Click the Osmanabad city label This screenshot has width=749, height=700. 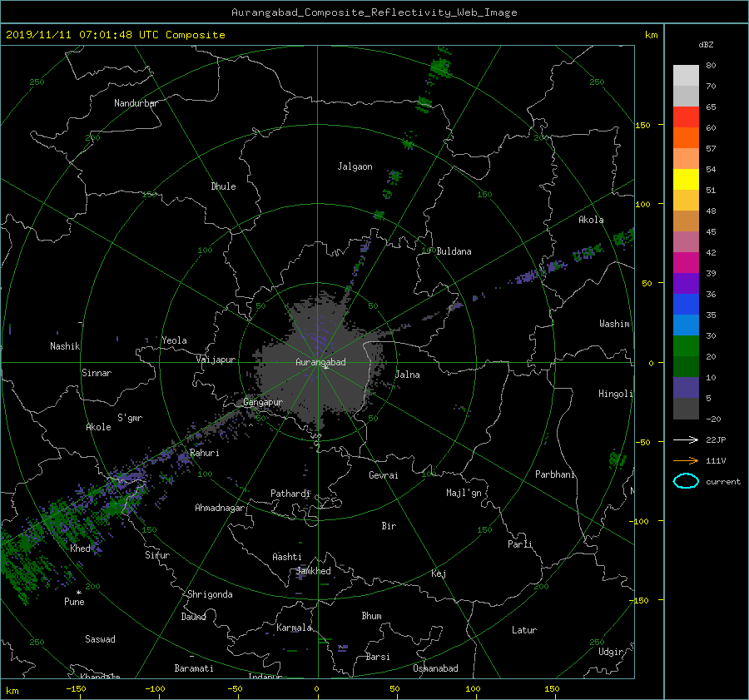click(x=435, y=668)
